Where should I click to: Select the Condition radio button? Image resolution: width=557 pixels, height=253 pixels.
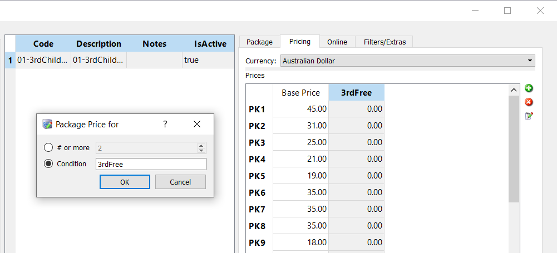[48, 163]
